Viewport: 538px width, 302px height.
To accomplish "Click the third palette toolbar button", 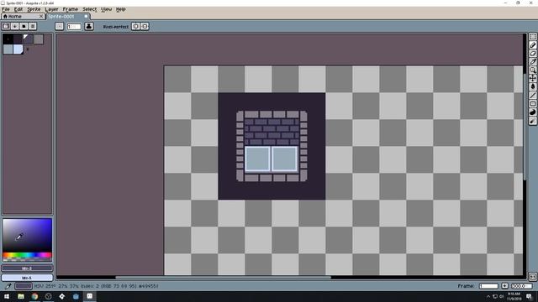I will (x=24, y=26).
